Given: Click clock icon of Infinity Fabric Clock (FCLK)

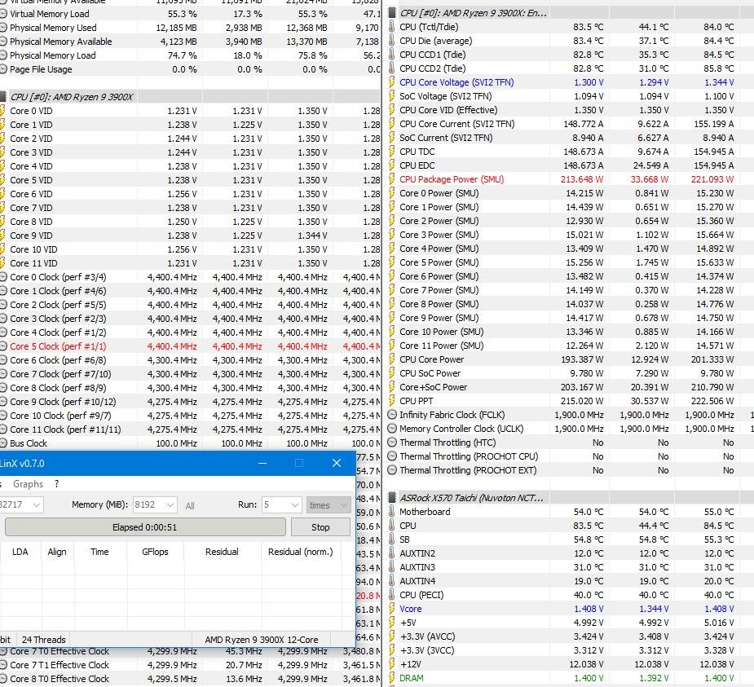Looking at the screenshot, I should tap(392, 415).
